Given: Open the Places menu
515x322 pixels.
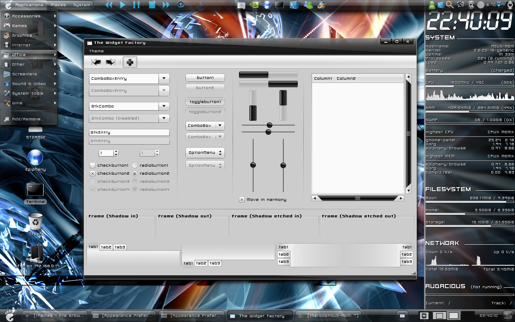Looking at the screenshot, I should pos(58,5).
